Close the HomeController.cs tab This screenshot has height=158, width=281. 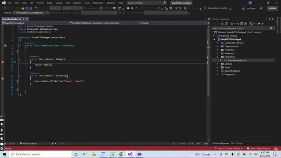[x=27, y=19]
